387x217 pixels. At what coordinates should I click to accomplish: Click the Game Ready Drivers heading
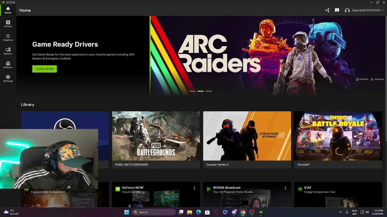(65, 44)
